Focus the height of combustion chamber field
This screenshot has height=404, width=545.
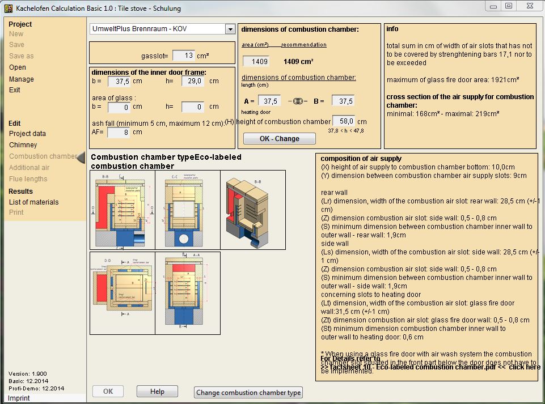pos(344,121)
